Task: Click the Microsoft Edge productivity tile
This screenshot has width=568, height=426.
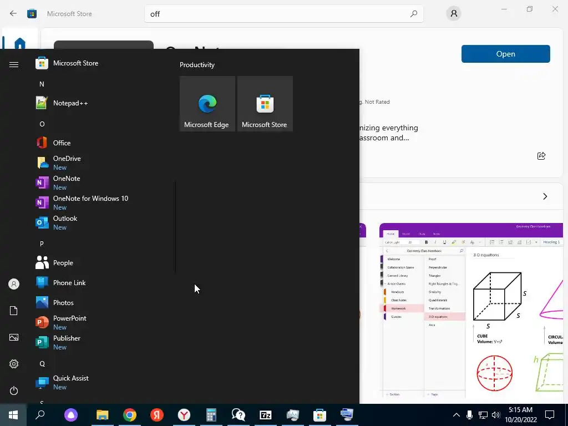Action: point(207,104)
